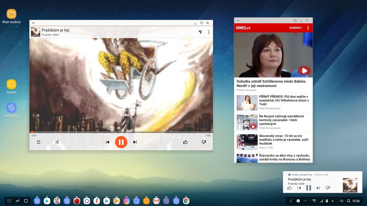Viewport: 367px width, 206px height.
Task: Open iDNES three-dot options menu
Action: (x=308, y=28)
